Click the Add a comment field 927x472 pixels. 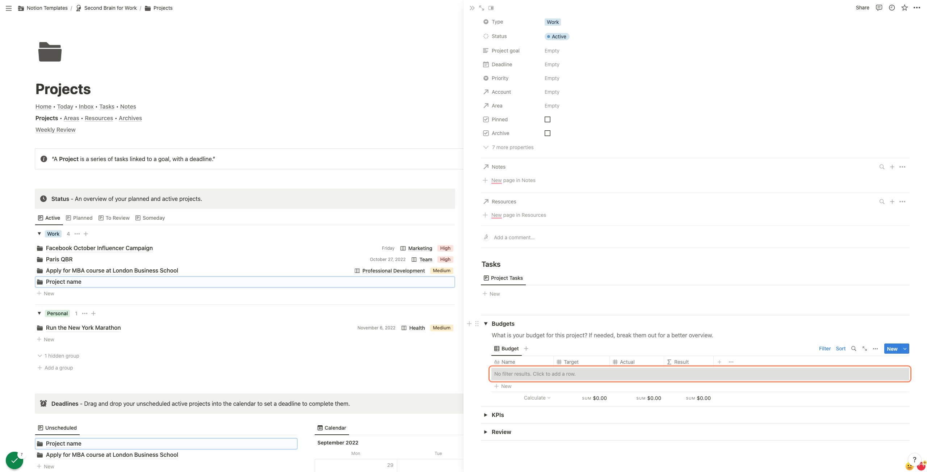[514, 237]
